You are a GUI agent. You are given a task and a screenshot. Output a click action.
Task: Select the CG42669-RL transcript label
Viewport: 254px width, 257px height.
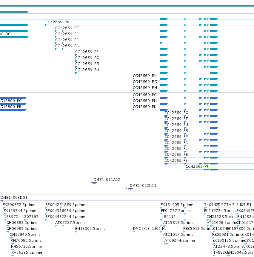click(67, 34)
